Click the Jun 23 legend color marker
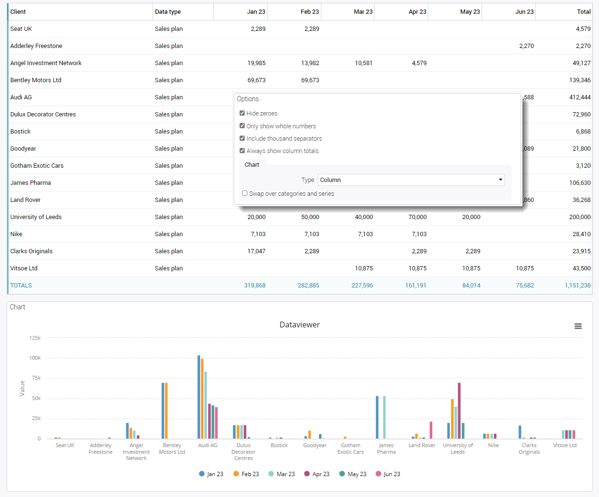 (x=378, y=474)
